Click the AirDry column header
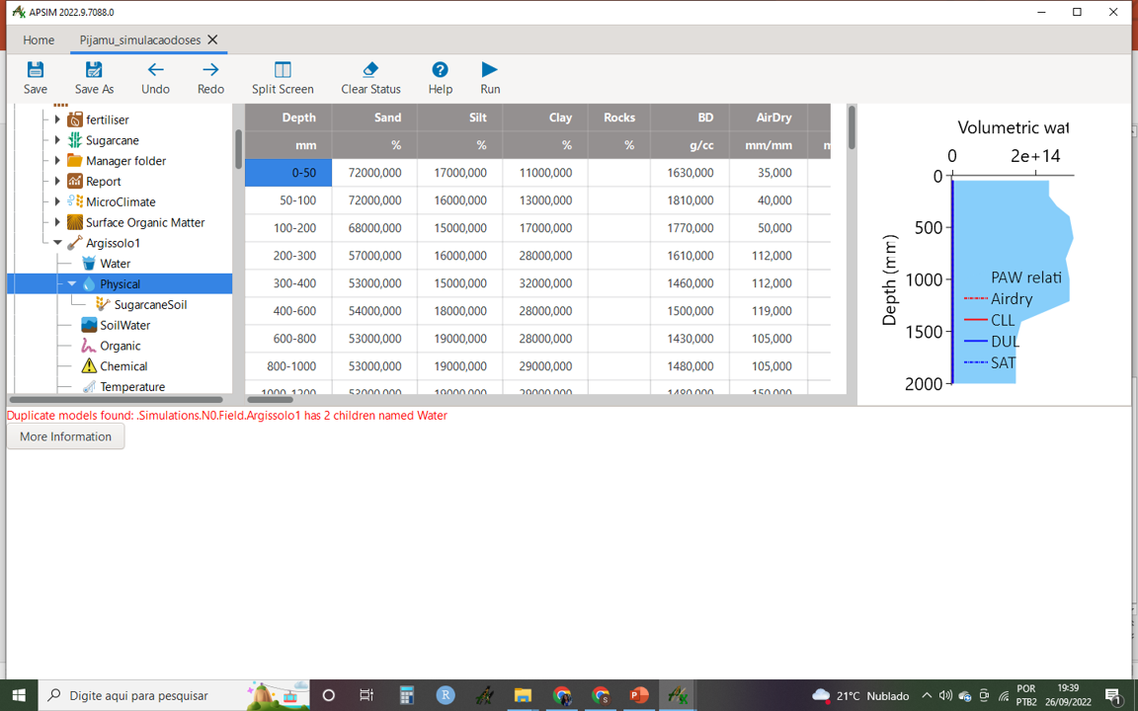This screenshot has height=711, width=1138. coord(769,118)
